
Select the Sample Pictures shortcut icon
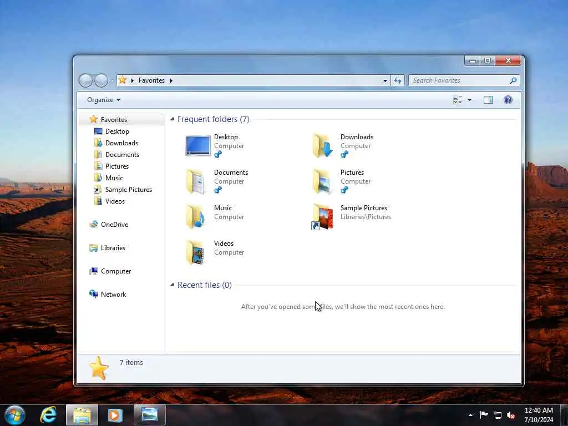[322, 217]
